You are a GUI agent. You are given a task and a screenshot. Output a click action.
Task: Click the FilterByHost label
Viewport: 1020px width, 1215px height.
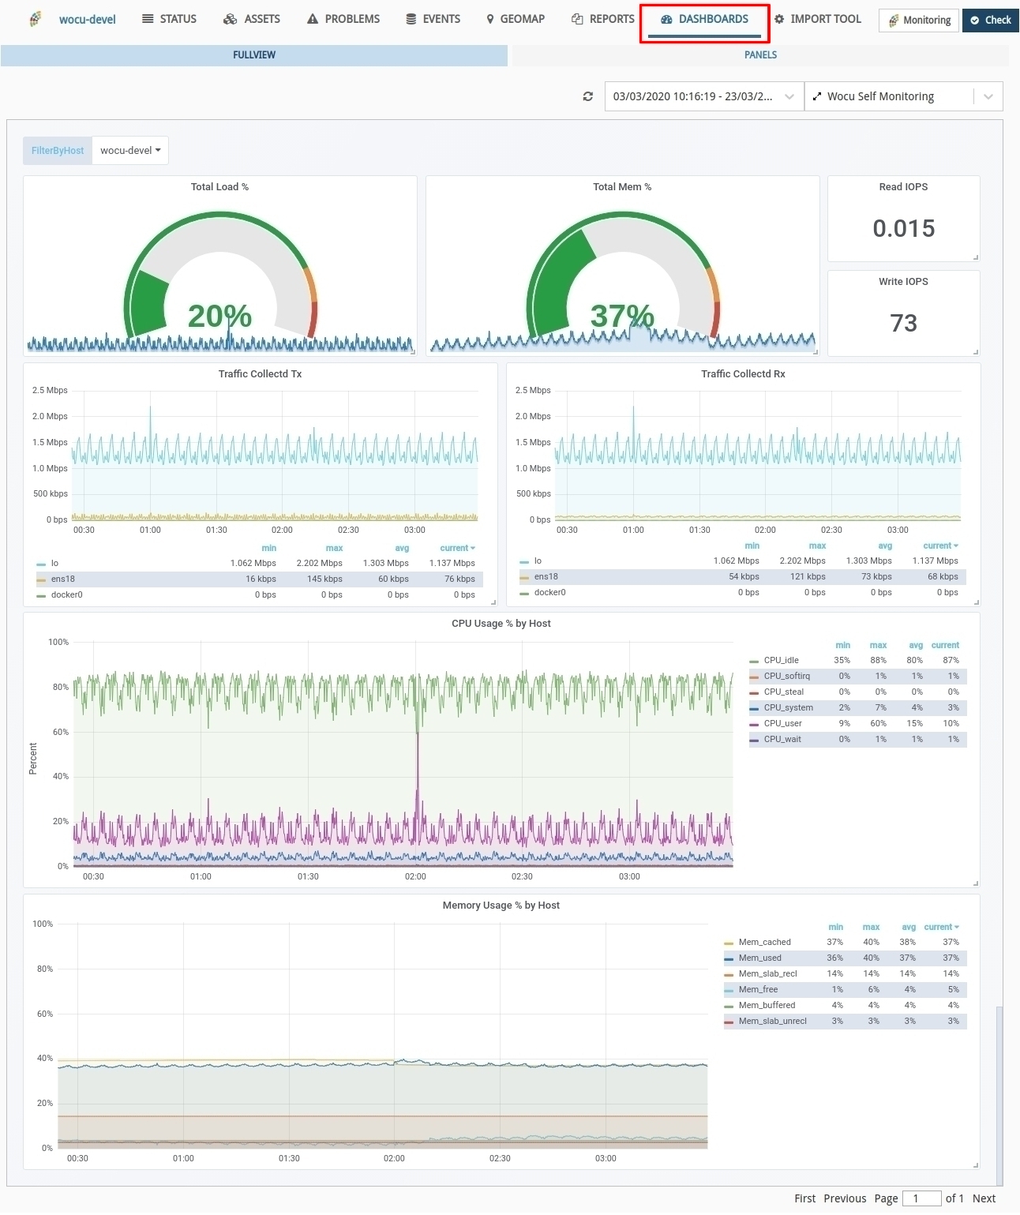click(58, 151)
